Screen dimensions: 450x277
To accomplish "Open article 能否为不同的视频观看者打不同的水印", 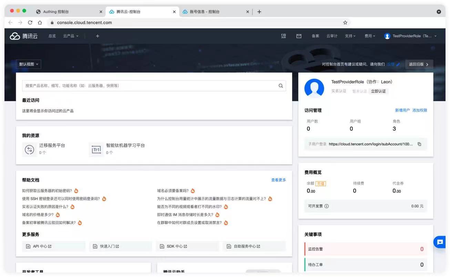I will point(190,207).
